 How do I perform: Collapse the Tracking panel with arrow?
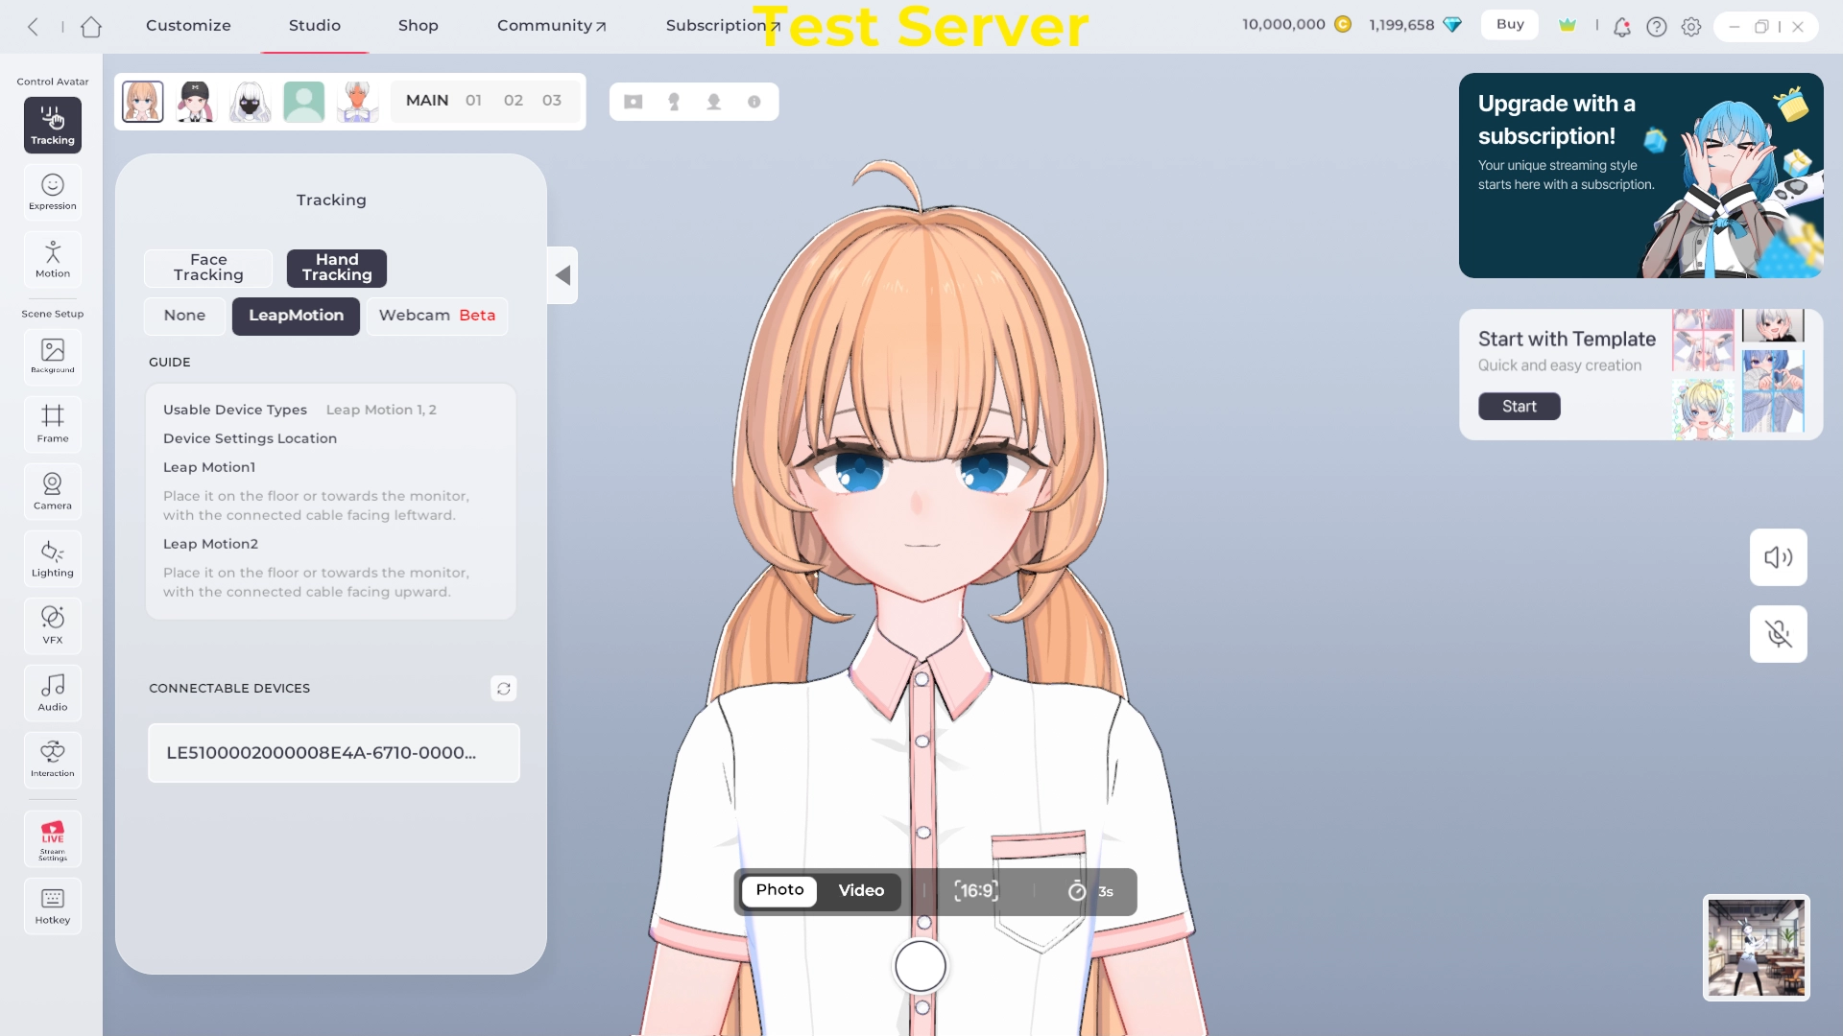[x=563, y=276]
